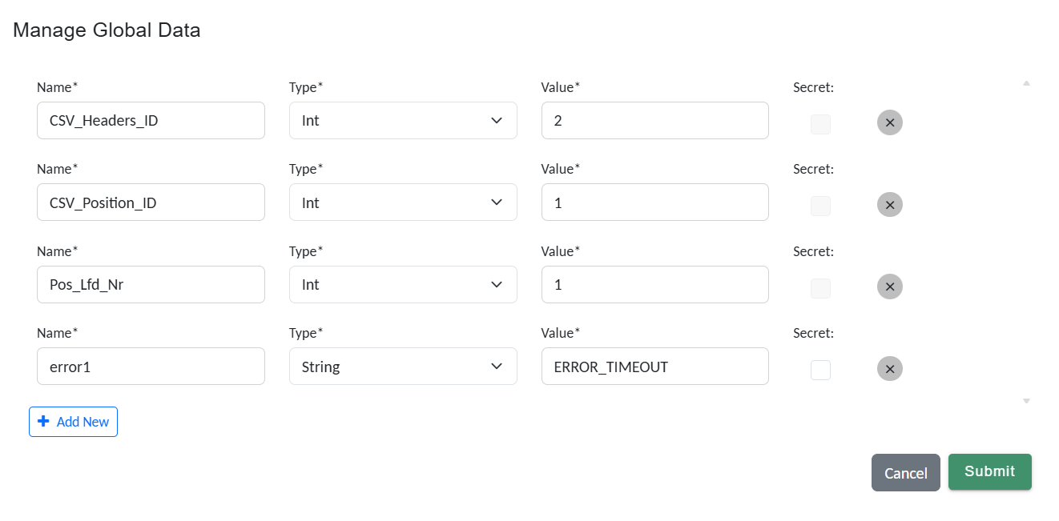Screen dimensions: 1059x521
Task: Click the value field containing 2
Action: point(654,121)
